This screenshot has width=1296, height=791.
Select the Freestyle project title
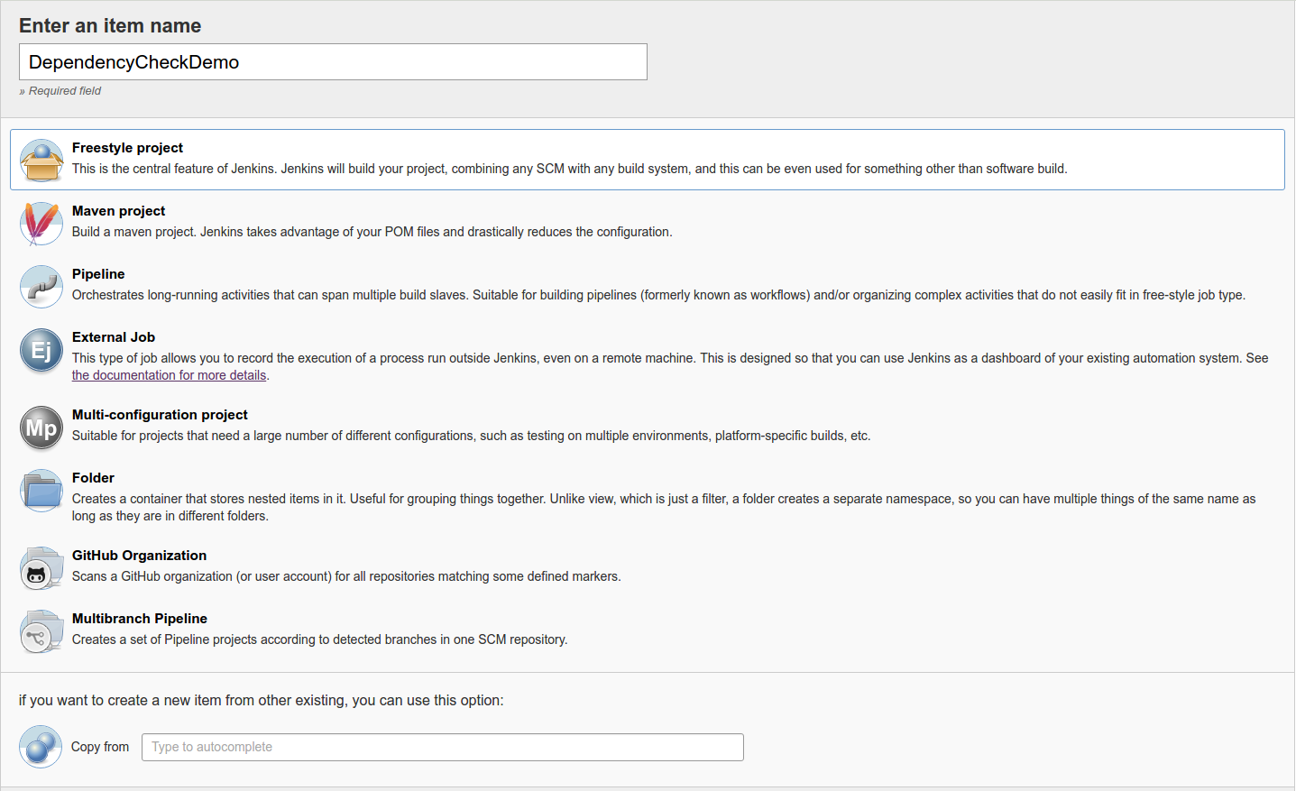(x=127, y=148)
